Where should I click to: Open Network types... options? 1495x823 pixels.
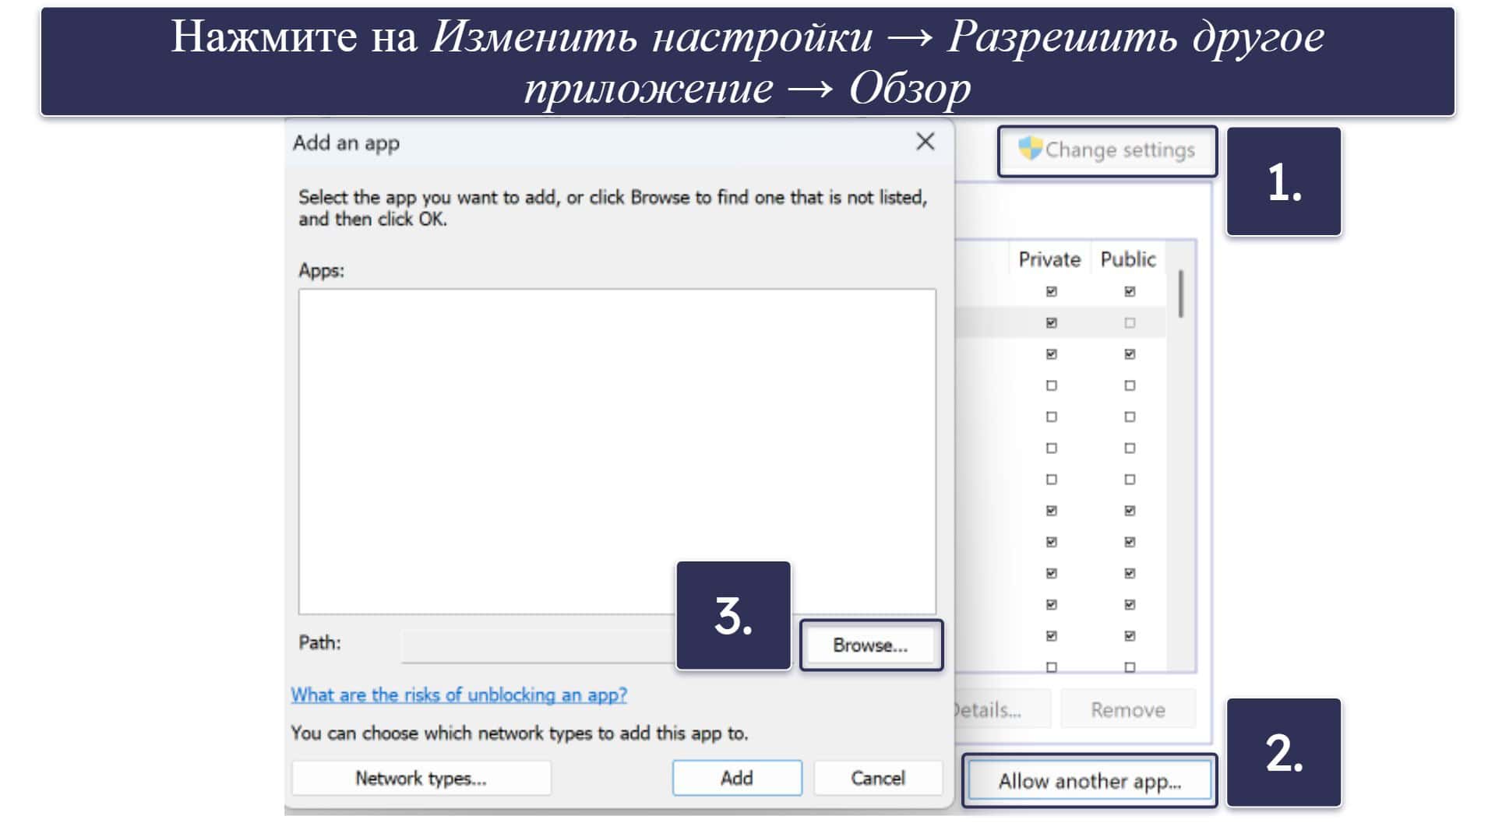click(x=421, y=778)
